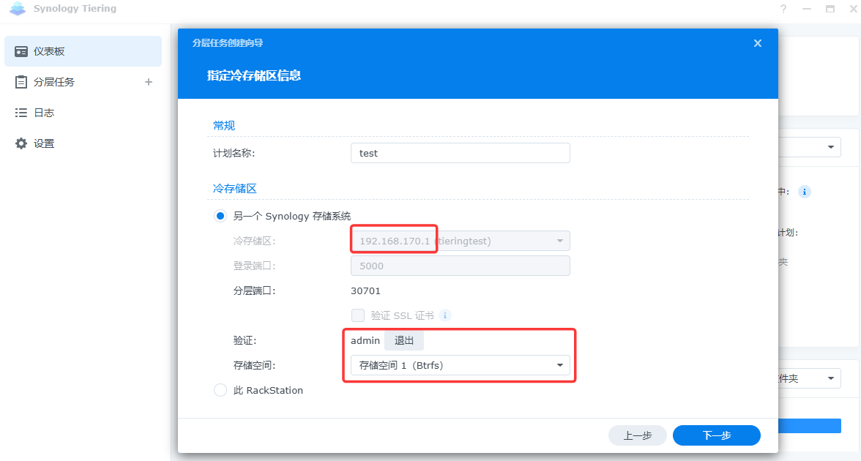Select 另一个 Synology 存储系统 radio button

(220, 216)
